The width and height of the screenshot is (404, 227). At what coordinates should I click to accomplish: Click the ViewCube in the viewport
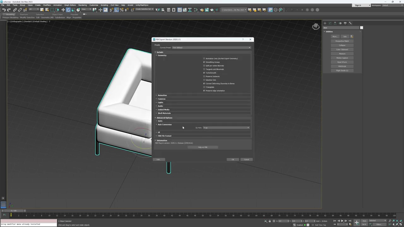pyautogui.click(x=316, y=26)
